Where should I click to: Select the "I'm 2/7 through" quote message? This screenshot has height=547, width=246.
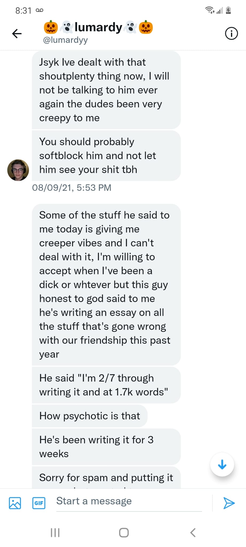point(106,385)
